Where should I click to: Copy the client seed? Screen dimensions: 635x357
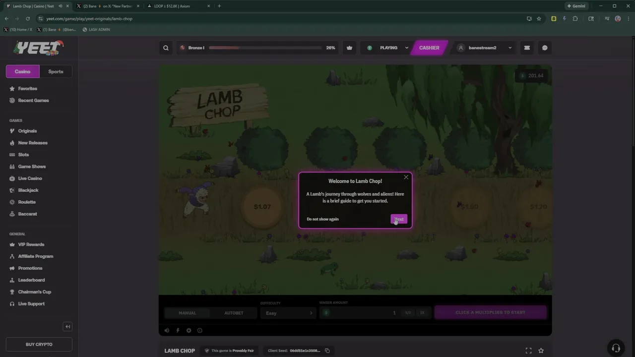click(327, 351)
